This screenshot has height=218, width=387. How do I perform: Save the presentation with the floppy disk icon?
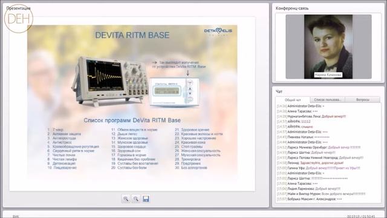coord(146,199)
